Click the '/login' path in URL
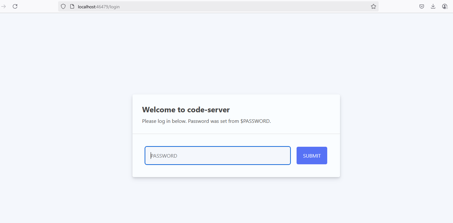 tap(114, 7)
